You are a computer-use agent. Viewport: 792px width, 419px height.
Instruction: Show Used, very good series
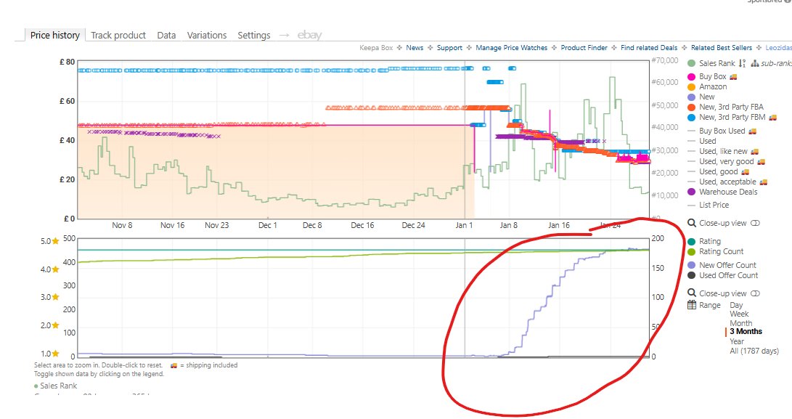click(726, 161)
